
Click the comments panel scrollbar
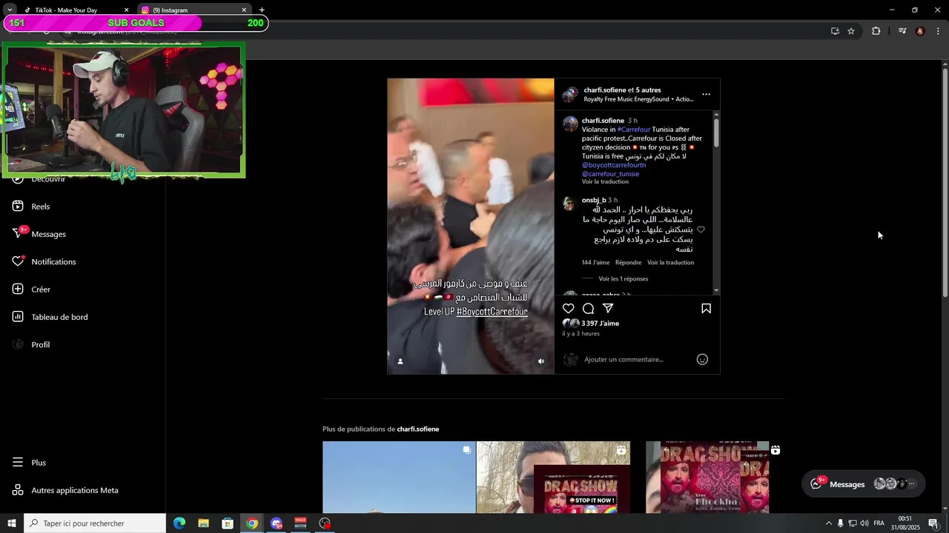[x=716, y=132]
